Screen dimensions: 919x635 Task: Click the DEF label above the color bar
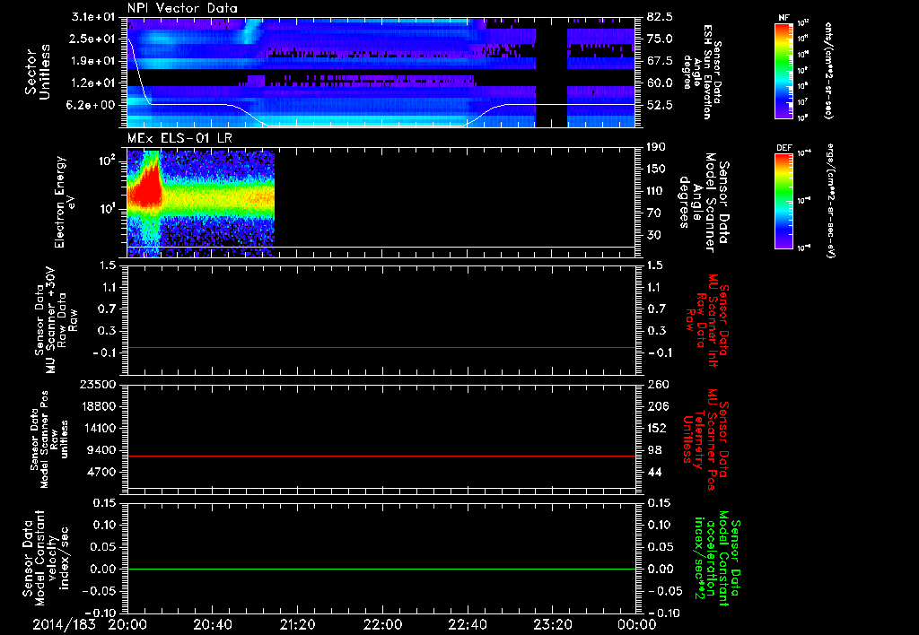click(784, 148)
